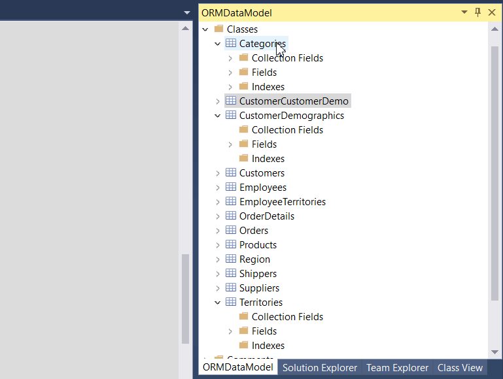Image resolution: width=503 pixels, height=379 pixels.
Task: Collapse the Classes root node
Action: tap(205, 29)
